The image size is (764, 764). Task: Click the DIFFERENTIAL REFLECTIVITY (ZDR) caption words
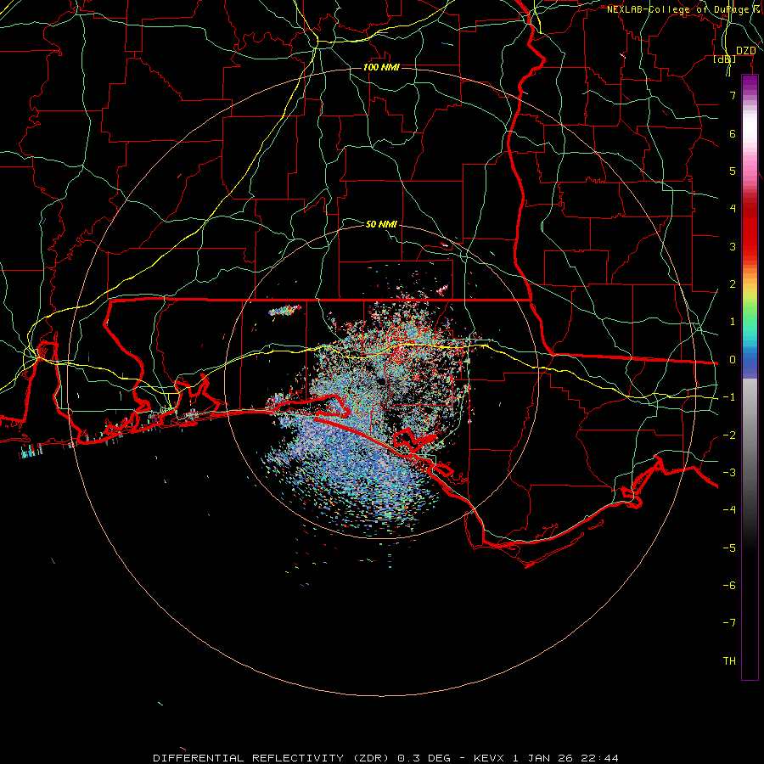pos(272,758)
